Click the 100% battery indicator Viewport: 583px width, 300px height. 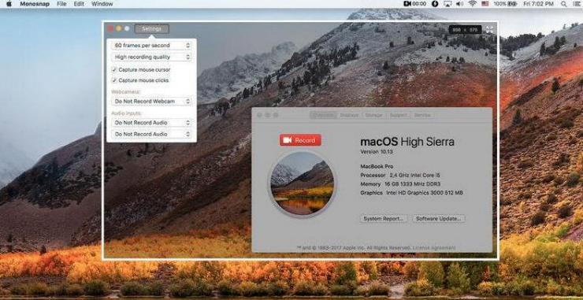pyautogui.click(x=505, y=4)
